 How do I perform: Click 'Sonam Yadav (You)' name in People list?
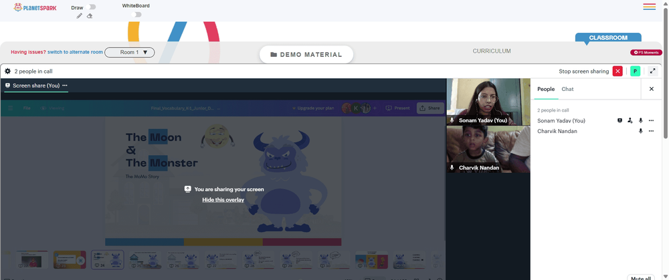click(561, 120)
